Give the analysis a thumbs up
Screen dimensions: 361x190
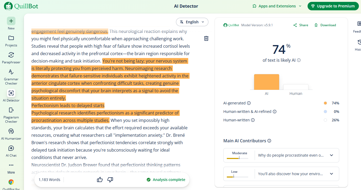[100, 179]
